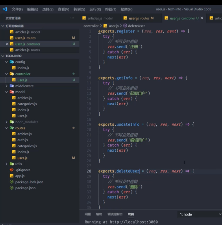The image size is (222, 225).
Task: Collapse the TECH-INFO project section
Action: click(x=3, y=56)
